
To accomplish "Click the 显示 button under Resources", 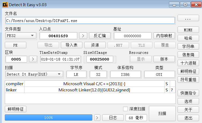I will point(141,59).
